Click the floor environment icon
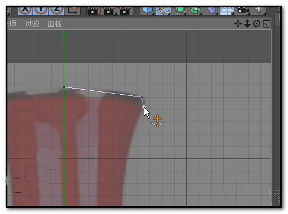The width and height of the screenshot is (288, 214). [x=227, y=11]
